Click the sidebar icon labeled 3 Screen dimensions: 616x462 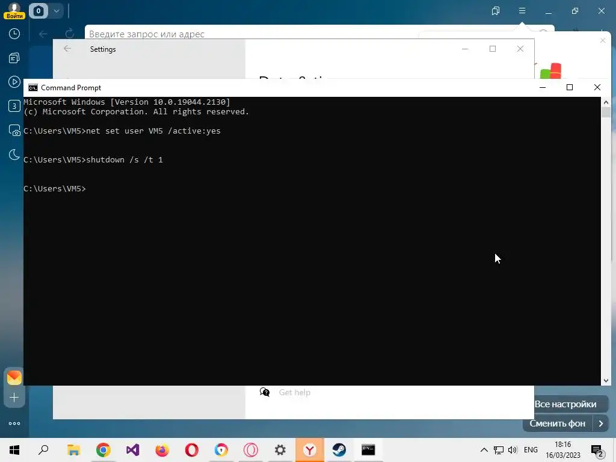tap(14, 106)
